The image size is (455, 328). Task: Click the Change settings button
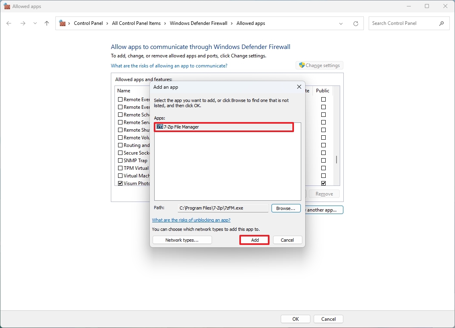(x=320, y=65)
